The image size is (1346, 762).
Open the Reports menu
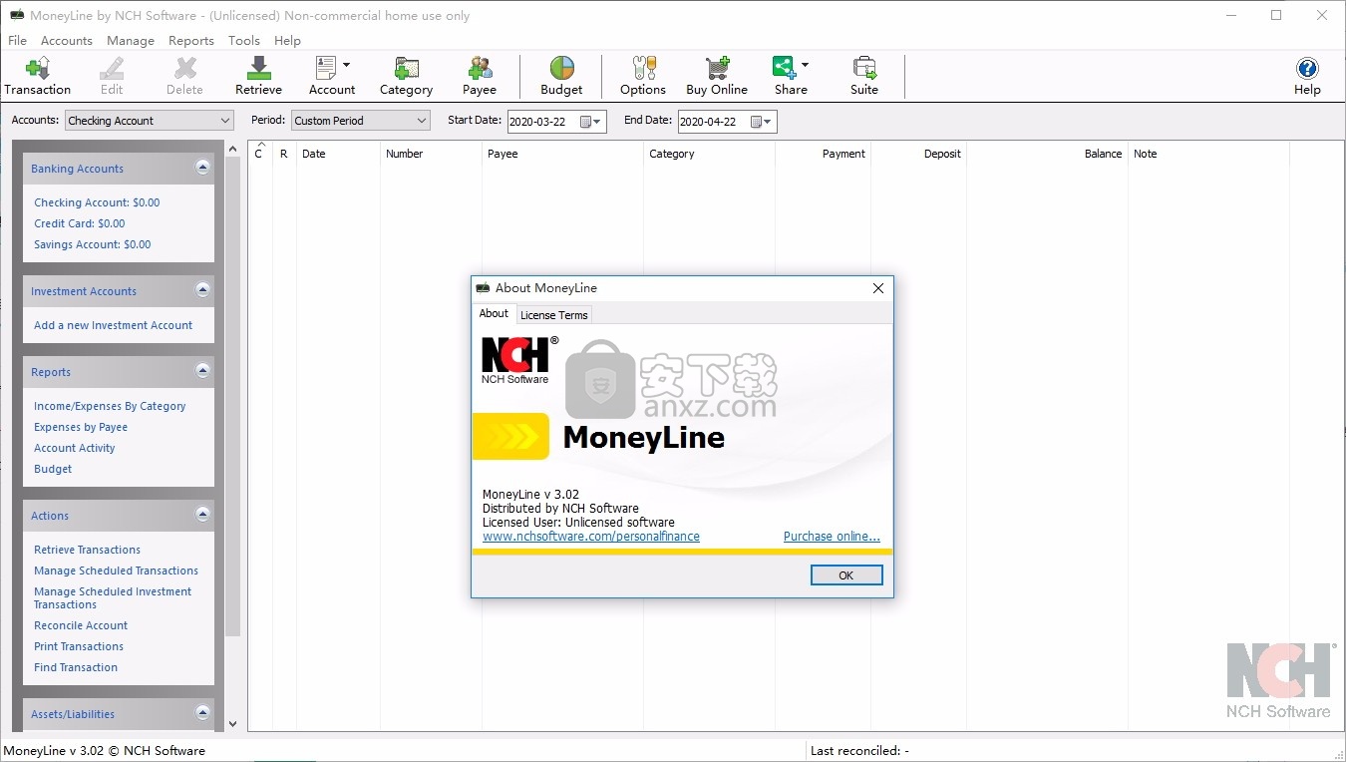(191, 41)
